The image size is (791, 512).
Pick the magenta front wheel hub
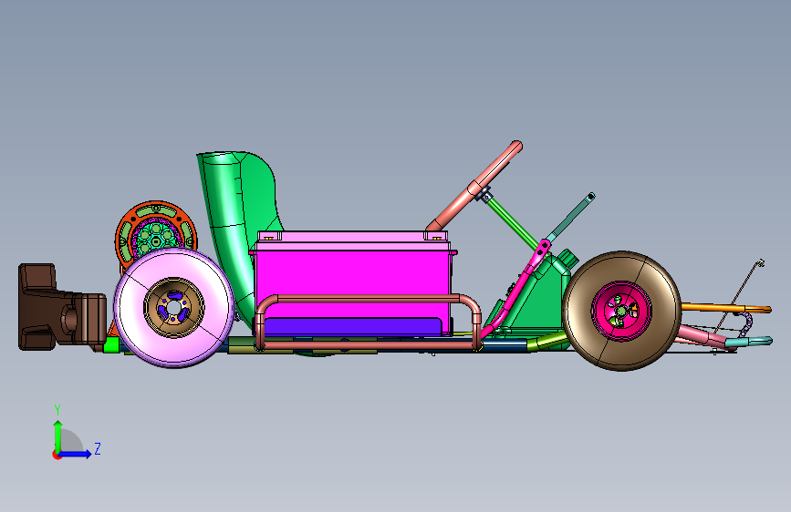point(621,311)
